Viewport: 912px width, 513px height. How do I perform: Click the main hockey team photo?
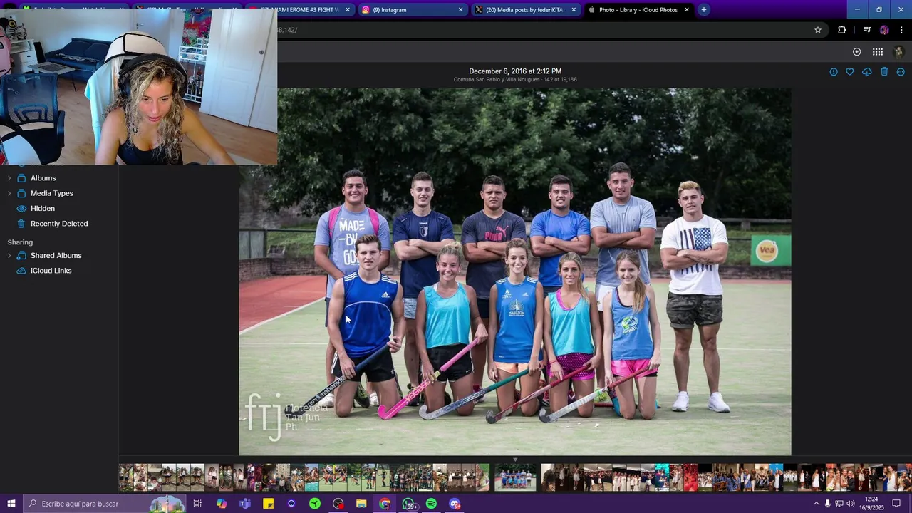514,271
